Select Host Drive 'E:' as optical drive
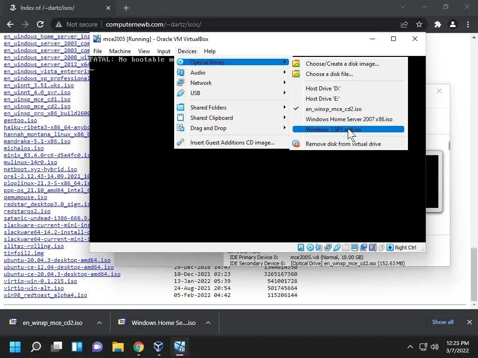Viewport: 478px width, 358px height. 348,99
